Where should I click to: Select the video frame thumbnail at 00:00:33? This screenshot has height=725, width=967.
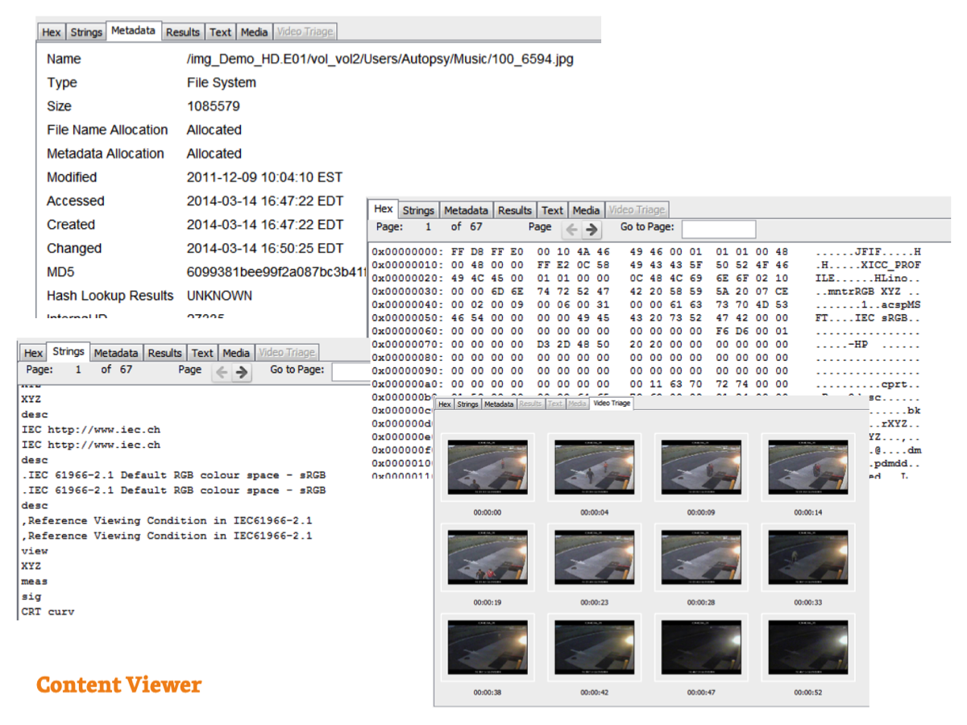(807, 557)
